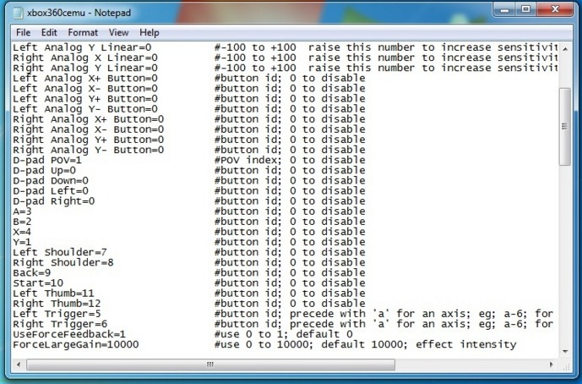Image resolution: width=582 pixels, height=384 pixels.
Task: Click the 'Left Trigger=5' setting
Action: (57, 314)
